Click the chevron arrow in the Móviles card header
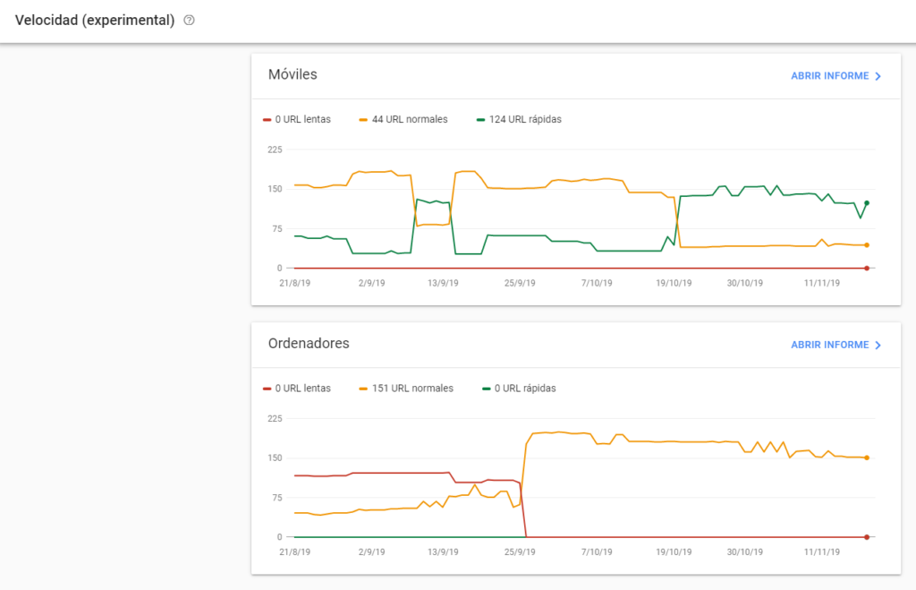 coord(878,76)
